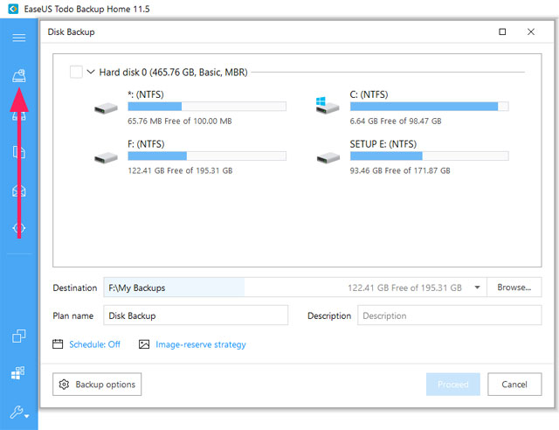The width and height of the screenshot is (559, 430).
Task: Open the Destination dropdown arrow
Action: pos(477,288)
